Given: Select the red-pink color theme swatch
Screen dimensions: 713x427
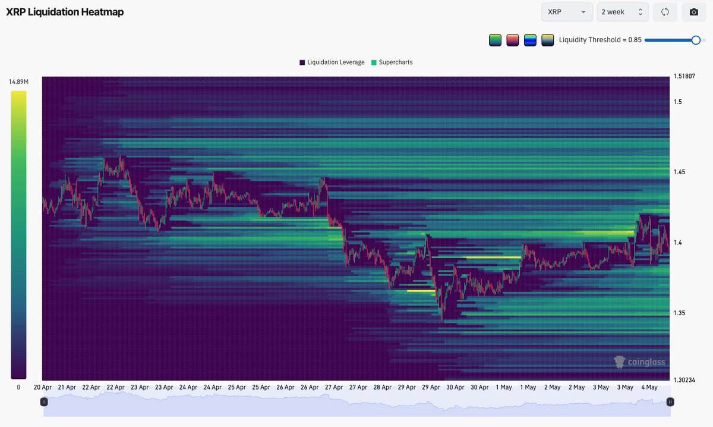Looking at the screenshot, I should click(512, 40).
